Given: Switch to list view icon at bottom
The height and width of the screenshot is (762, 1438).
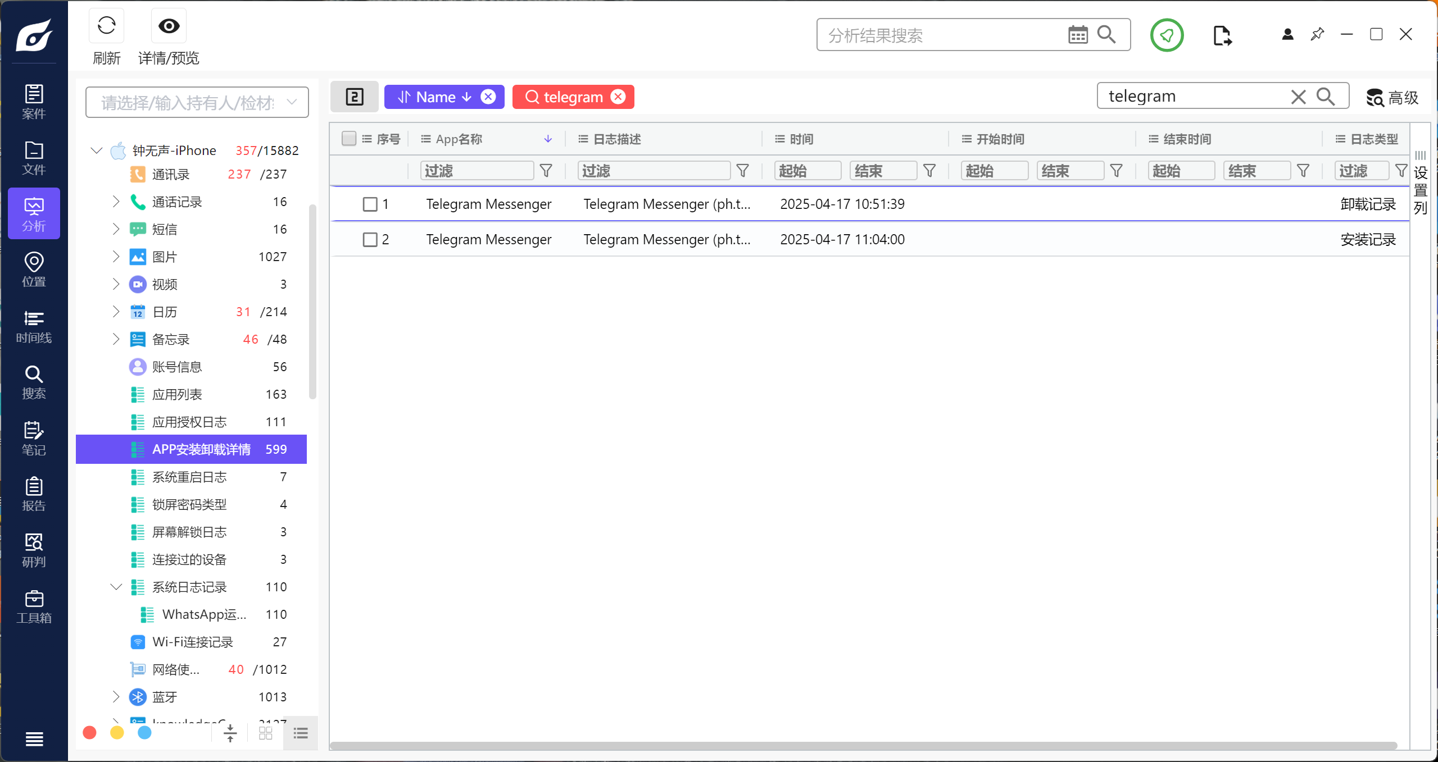Looking at the screenshot, I should pyautogui.click(x=301, y=733).
